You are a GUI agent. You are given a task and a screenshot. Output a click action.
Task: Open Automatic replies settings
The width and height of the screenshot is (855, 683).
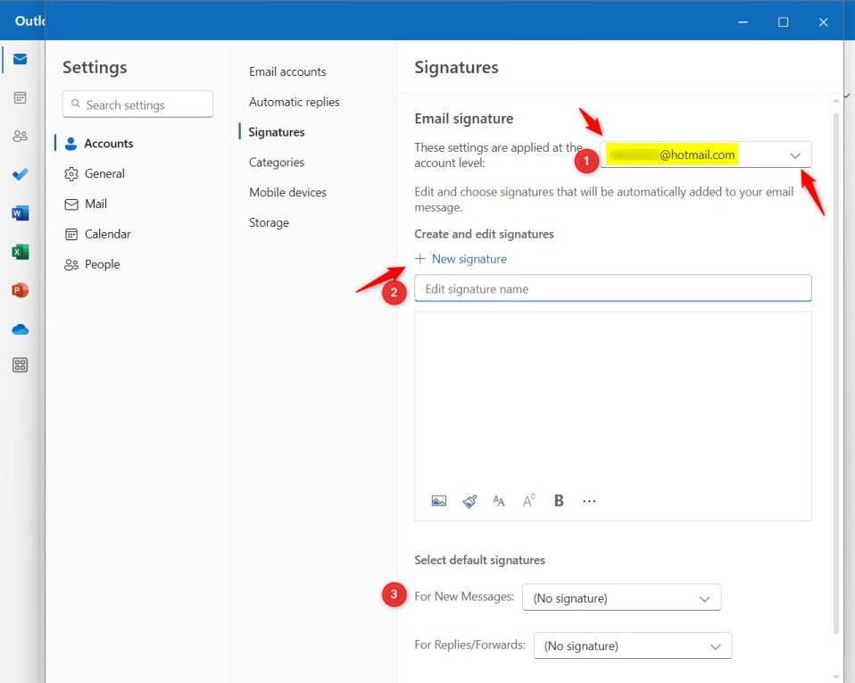coord(295,102)
